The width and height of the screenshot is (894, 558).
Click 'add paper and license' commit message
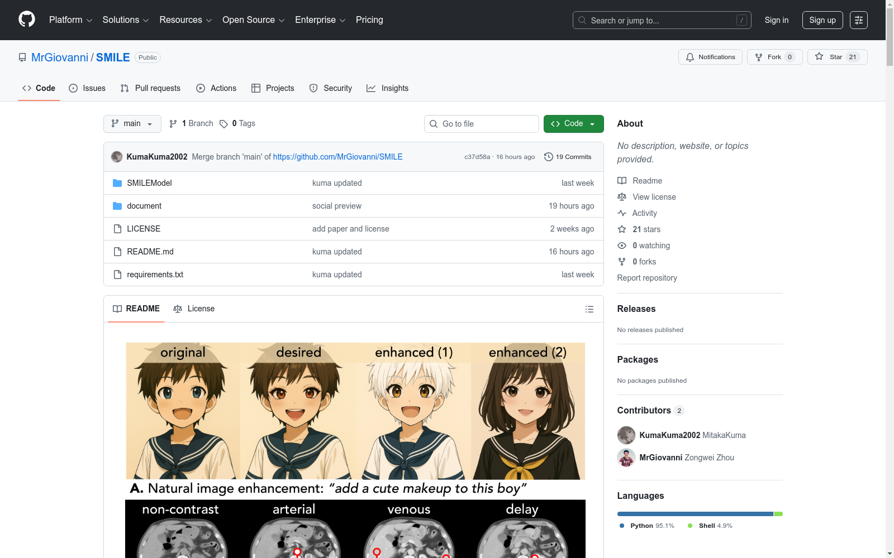click(x=351, y=229)
